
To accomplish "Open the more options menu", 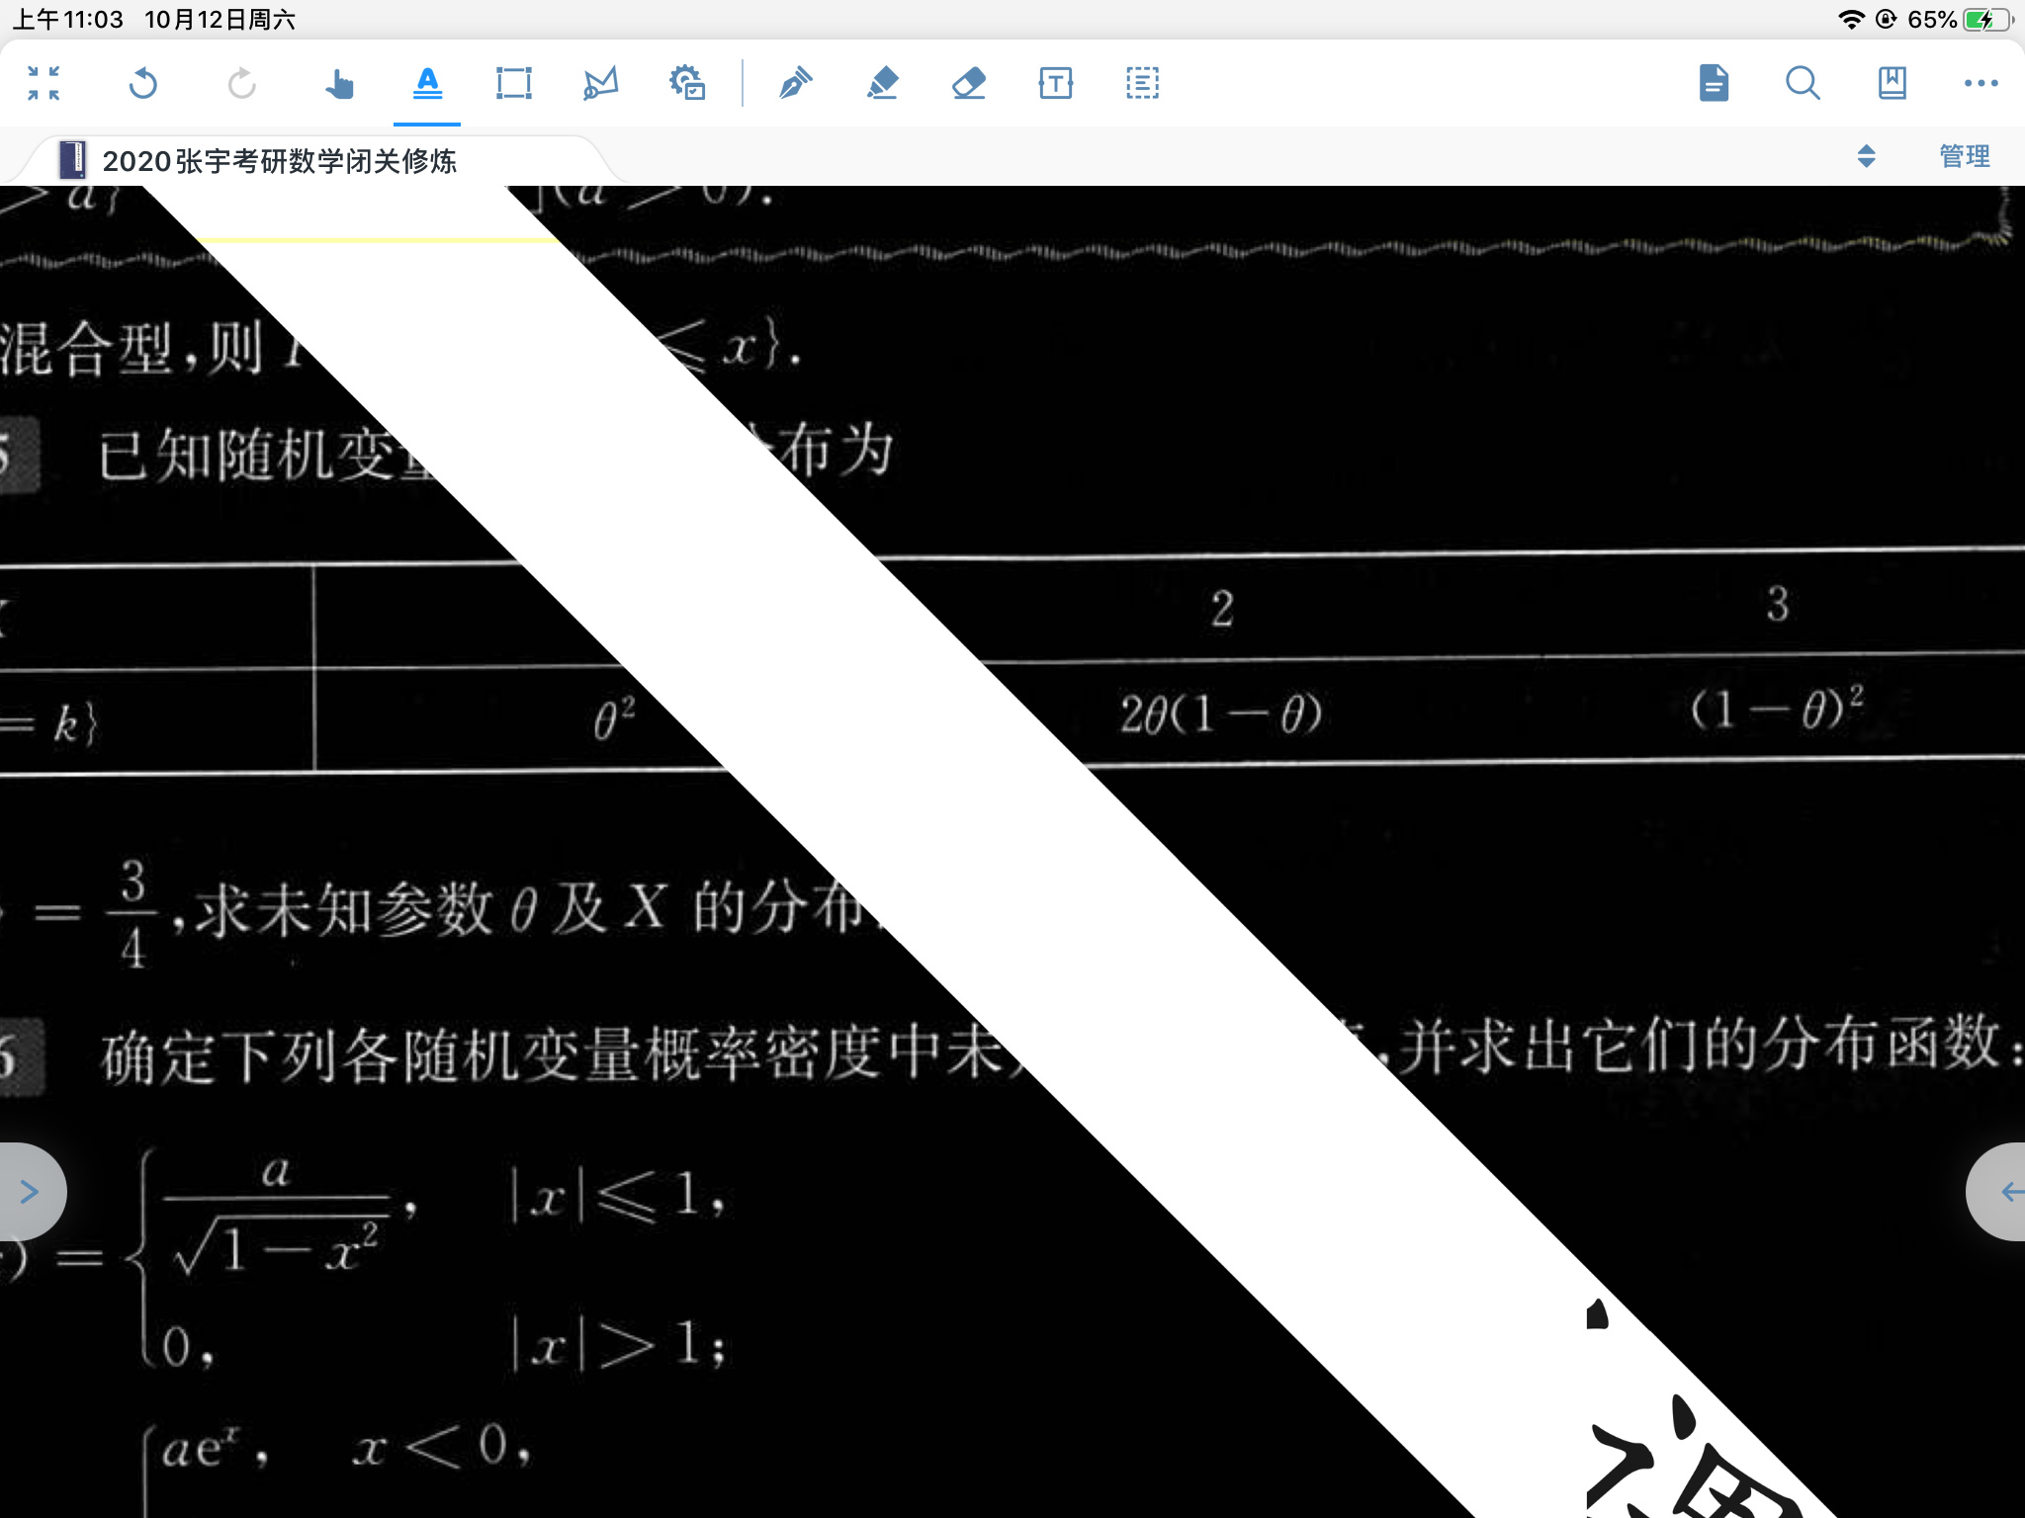I will [x=1981, y=83].
